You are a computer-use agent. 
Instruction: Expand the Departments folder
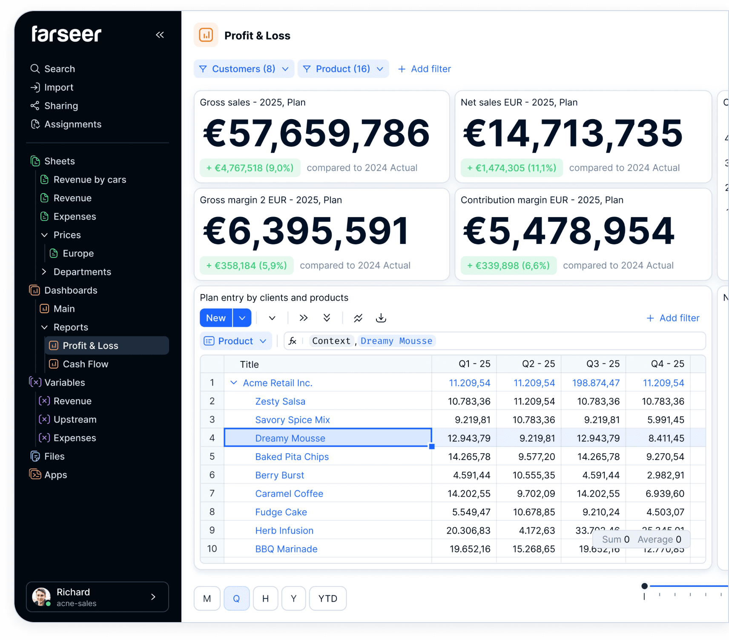pos(44,272)
